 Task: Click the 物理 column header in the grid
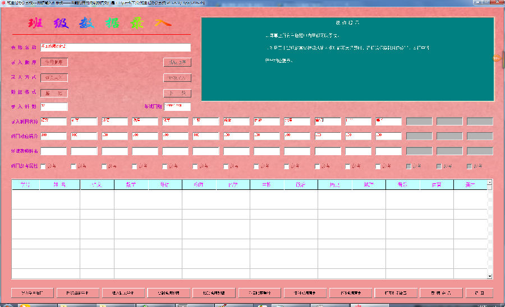199,185
